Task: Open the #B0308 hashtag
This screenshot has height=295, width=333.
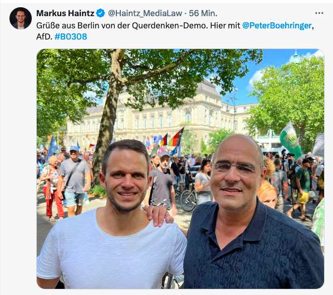Action: pyautogui.click(x=71, y=37)
